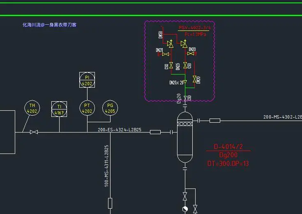Click the red Dg200 text
The height and width of the screenshot is (214, 302).
coord(228,155)
